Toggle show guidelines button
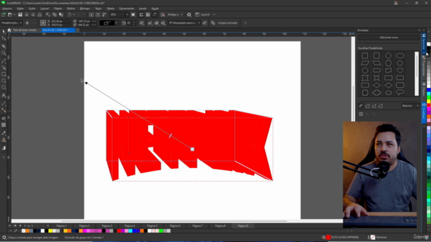The width and height of the screenshot is (431, 242). [154, 15]
